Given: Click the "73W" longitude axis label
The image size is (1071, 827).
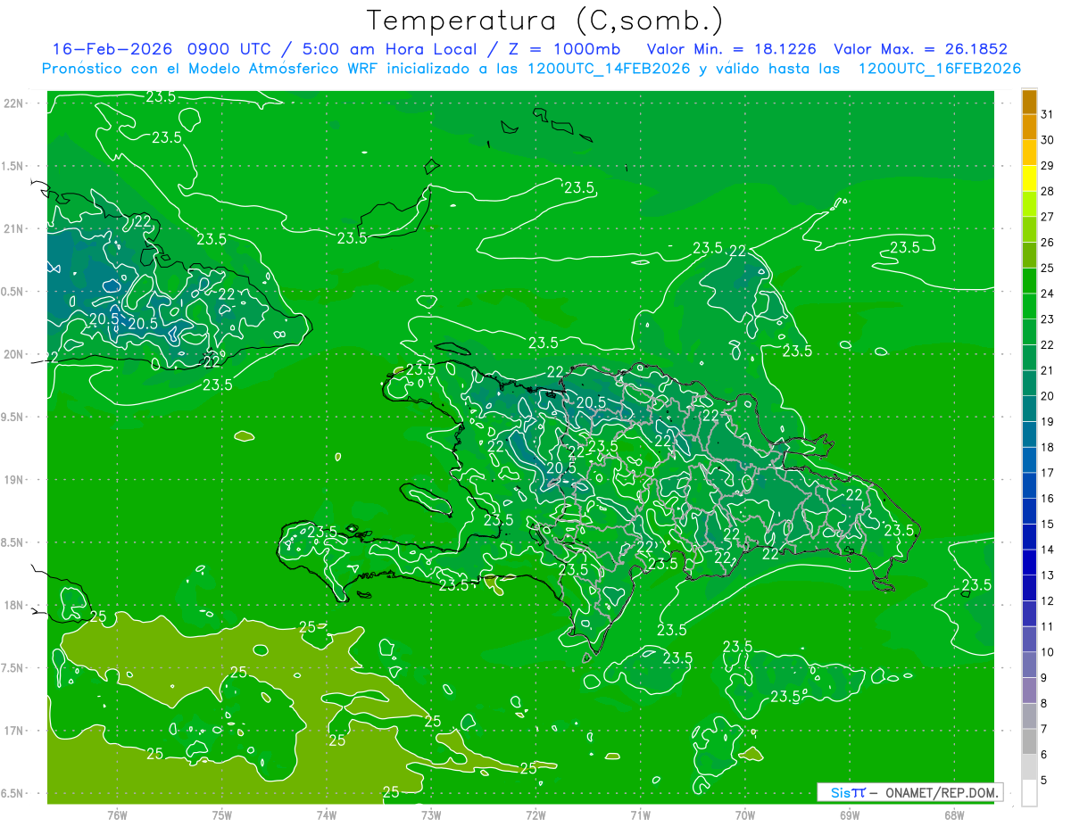Looking at the screenshot, I should pyautogui.click(x=431, y=815).
